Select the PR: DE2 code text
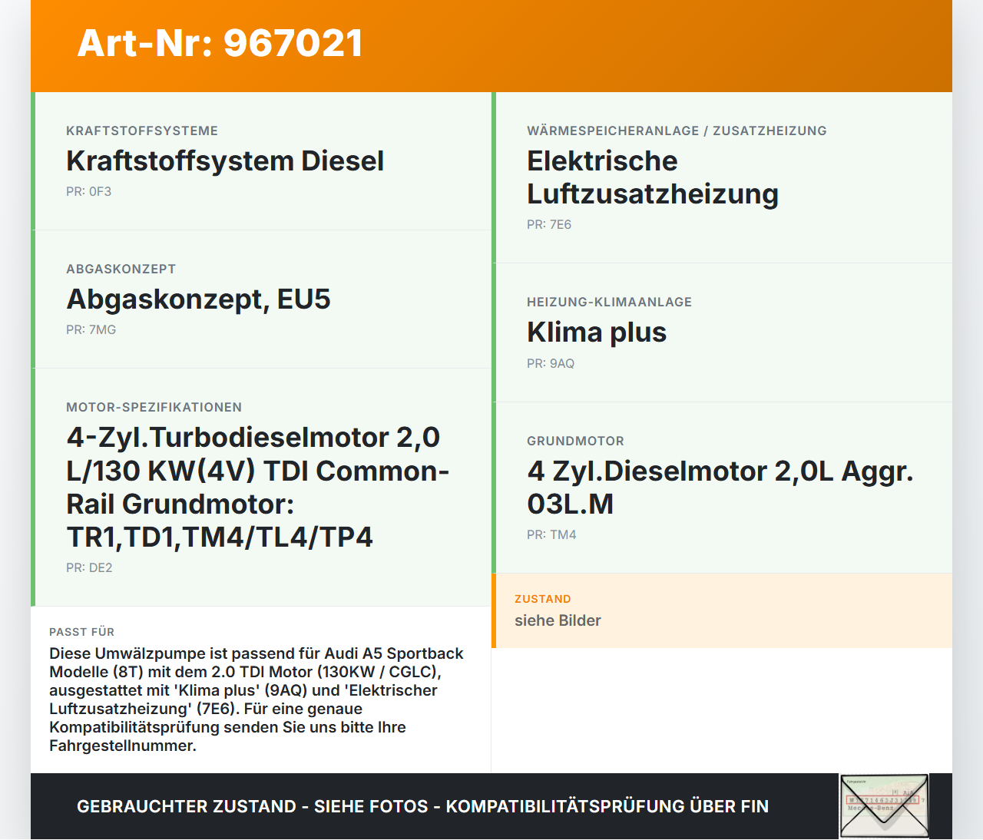Screen dimensions: 983x840 89,568
